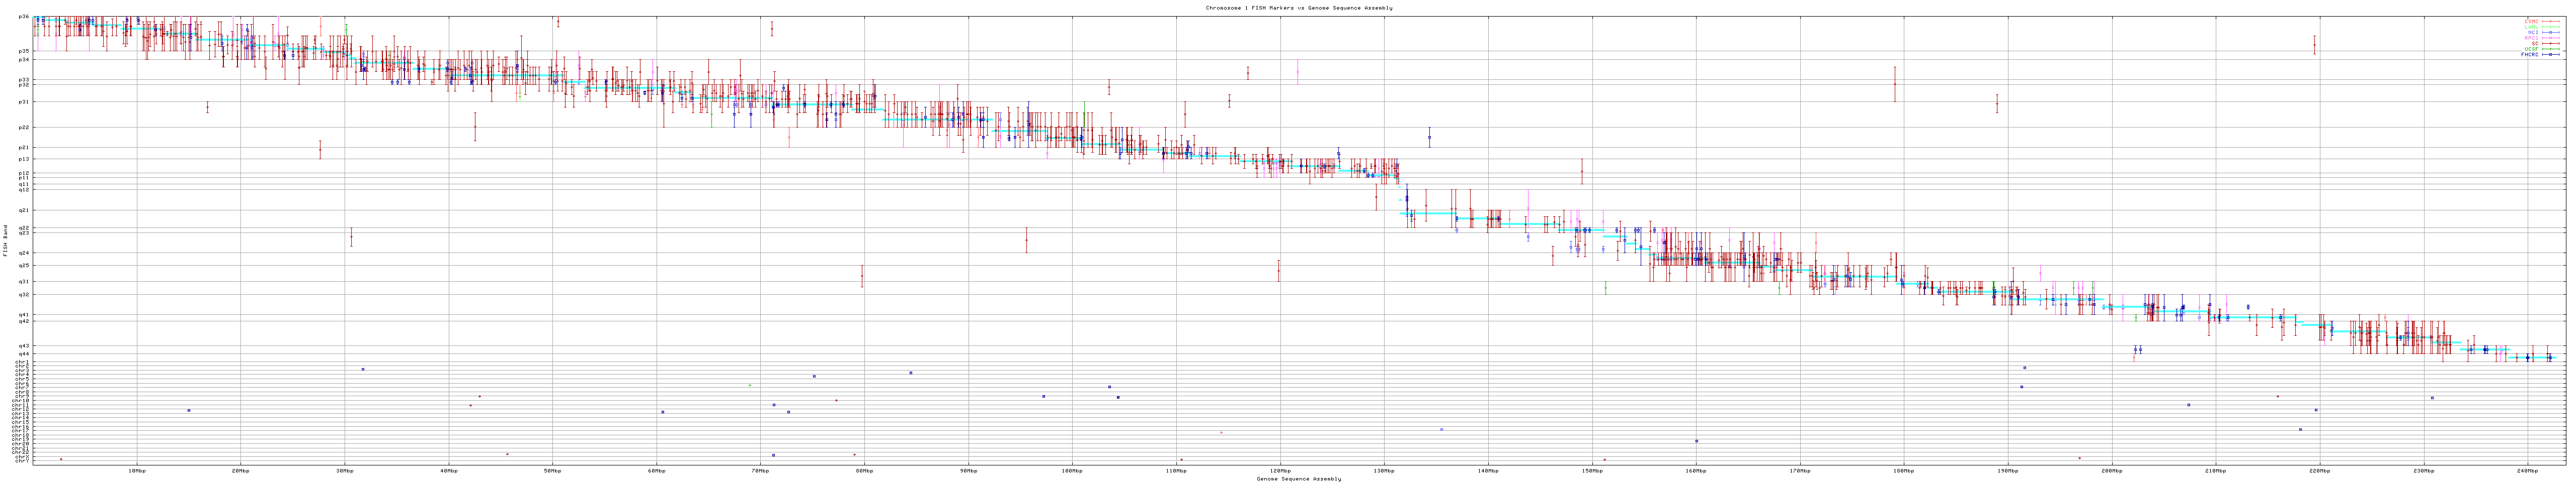Click the p22 band label
Screen dimensions: 2576x482
pos(23,128)
